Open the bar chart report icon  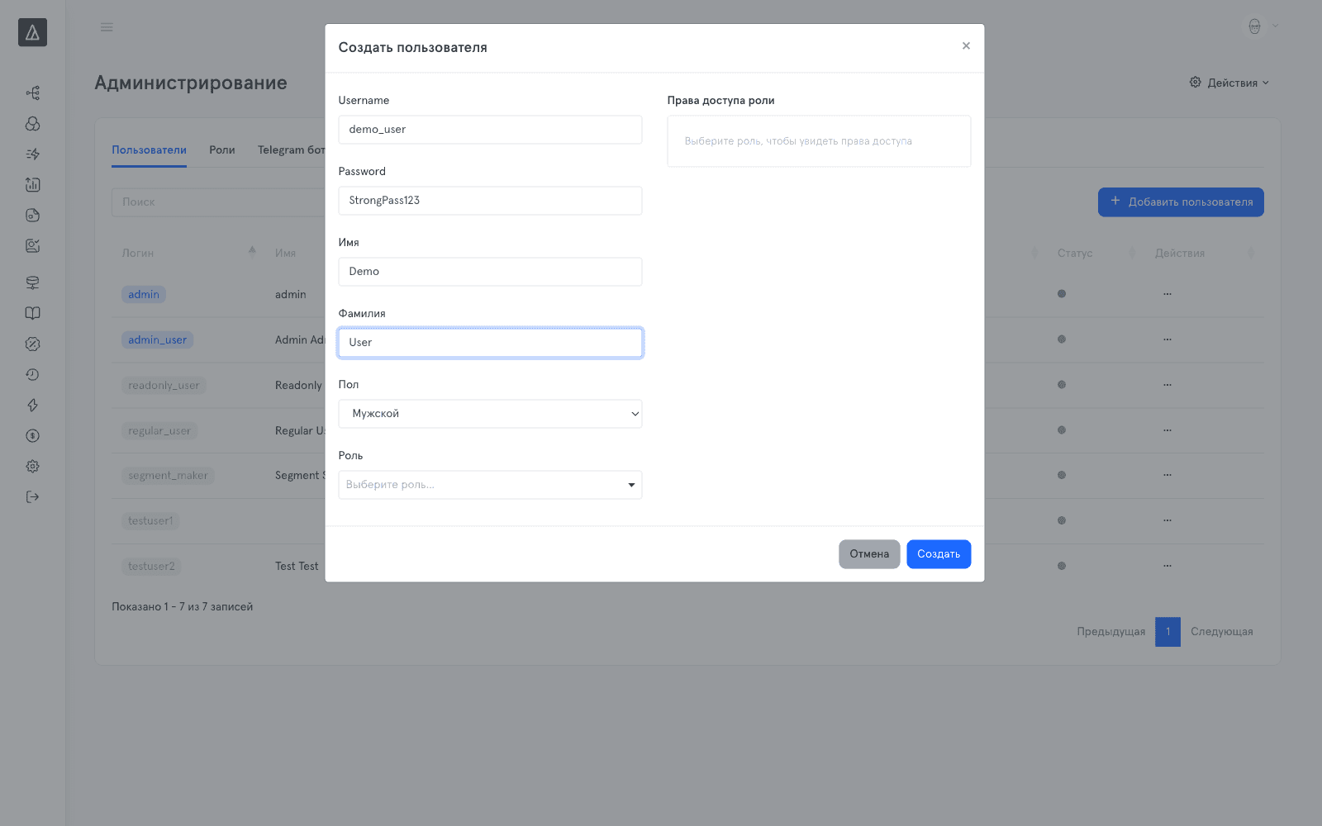pyautogui.click(x=32, y=184)
